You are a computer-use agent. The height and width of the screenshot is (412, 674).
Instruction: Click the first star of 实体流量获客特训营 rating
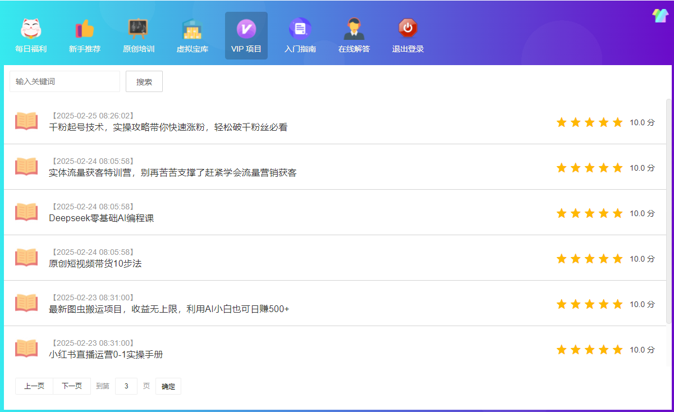pos(562,168)
